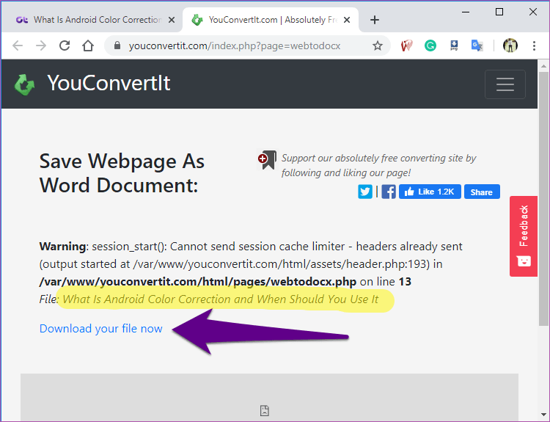Open the red Feedback side tab
Image resolution: width=550 pixels, height=422 pixels.
524,236
